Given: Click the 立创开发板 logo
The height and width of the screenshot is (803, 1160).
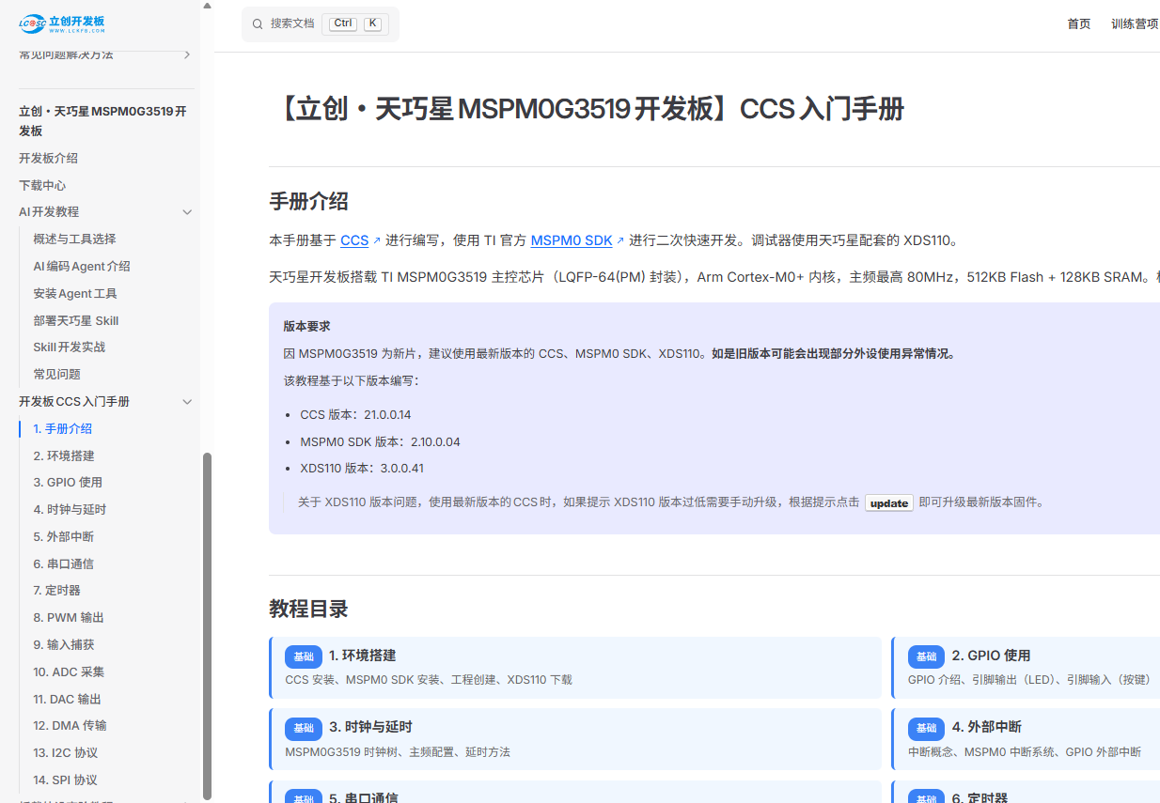Looking at the screenshot, I should coord(62,23).
